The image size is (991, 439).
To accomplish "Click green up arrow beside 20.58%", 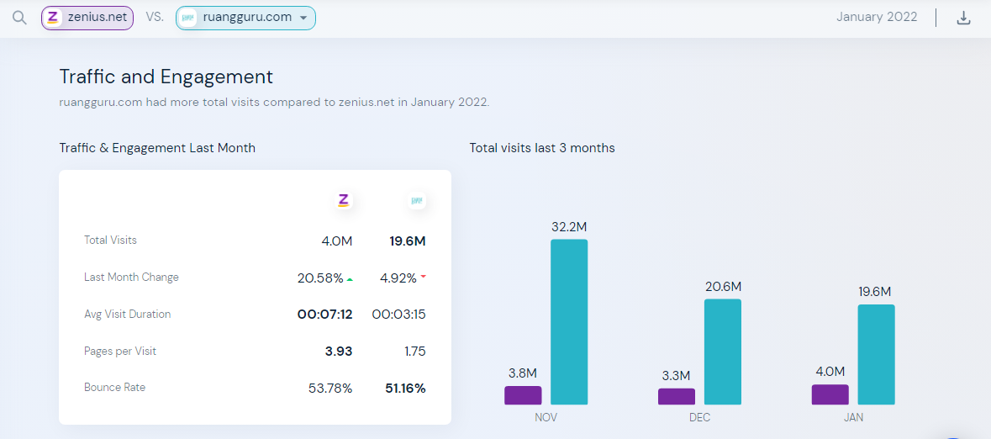I will pos(350,279).
